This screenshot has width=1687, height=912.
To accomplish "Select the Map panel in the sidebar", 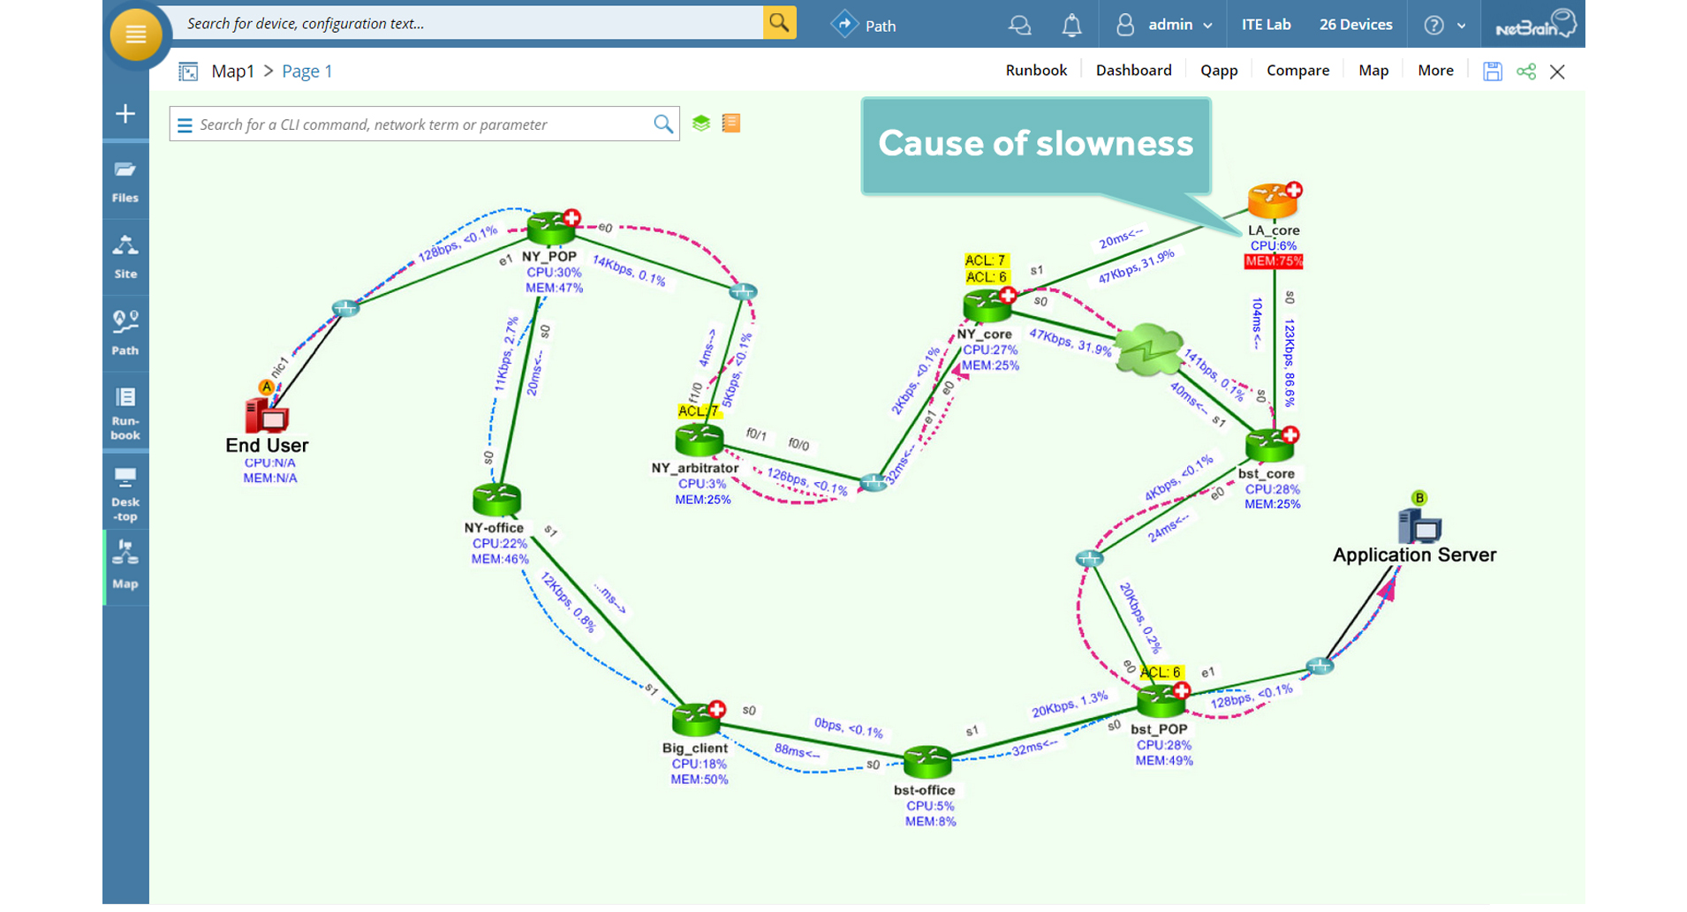I will 125,565.
